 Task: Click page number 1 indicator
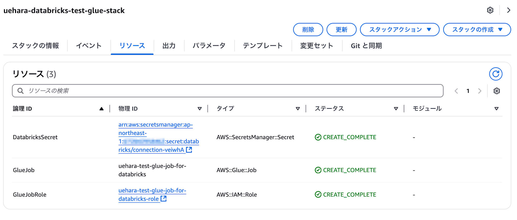(x=468, y=91)
